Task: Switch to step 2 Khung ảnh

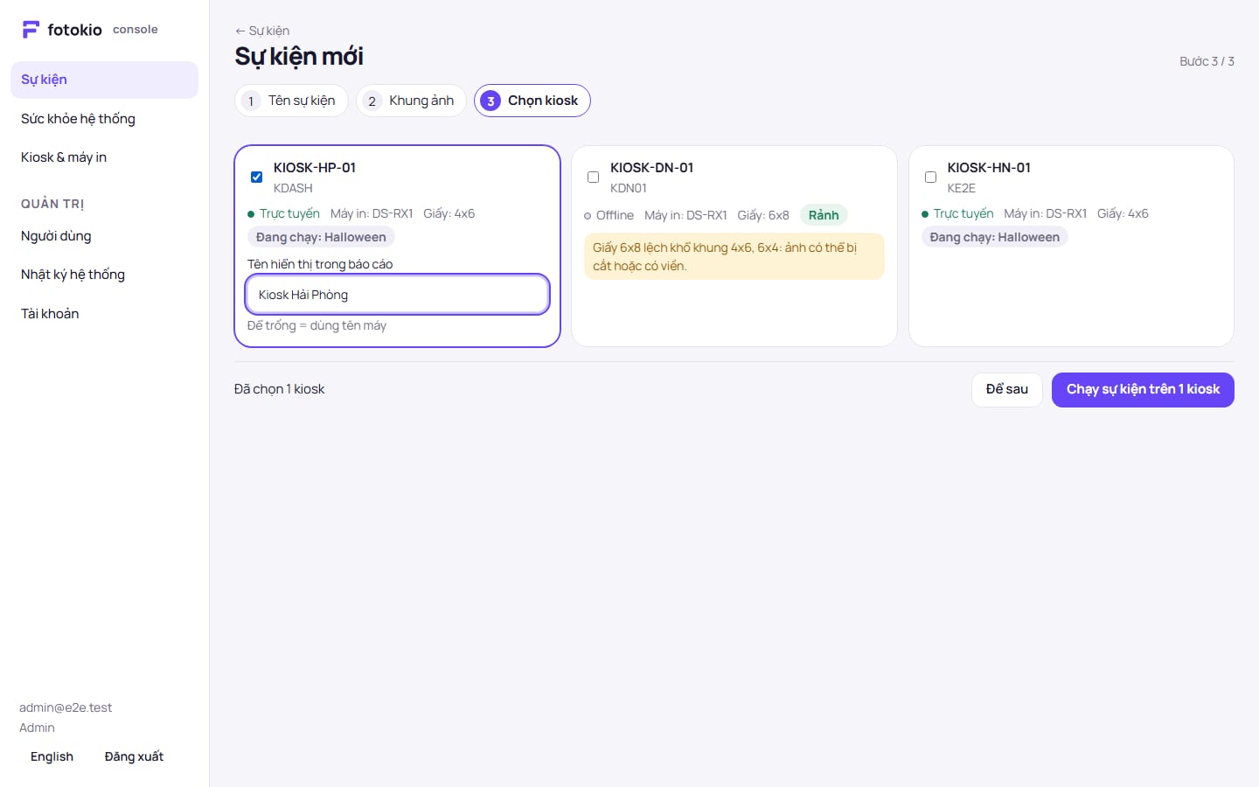Action: coord(411,101)
